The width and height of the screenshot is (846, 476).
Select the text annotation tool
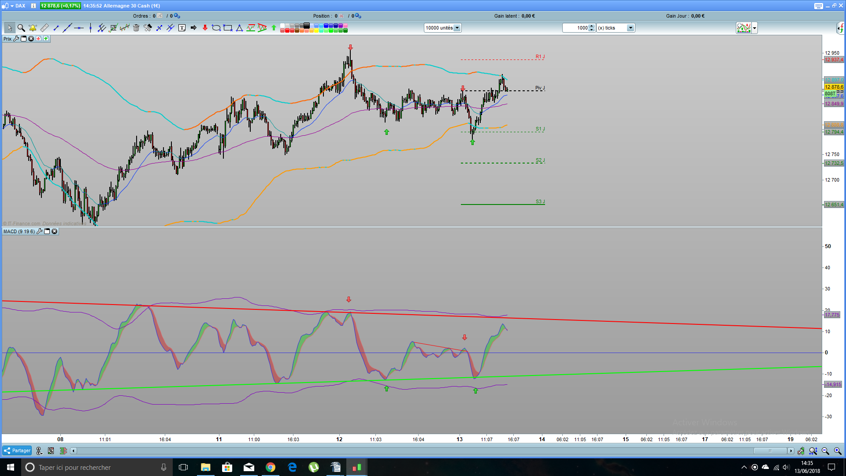point(182,28)
